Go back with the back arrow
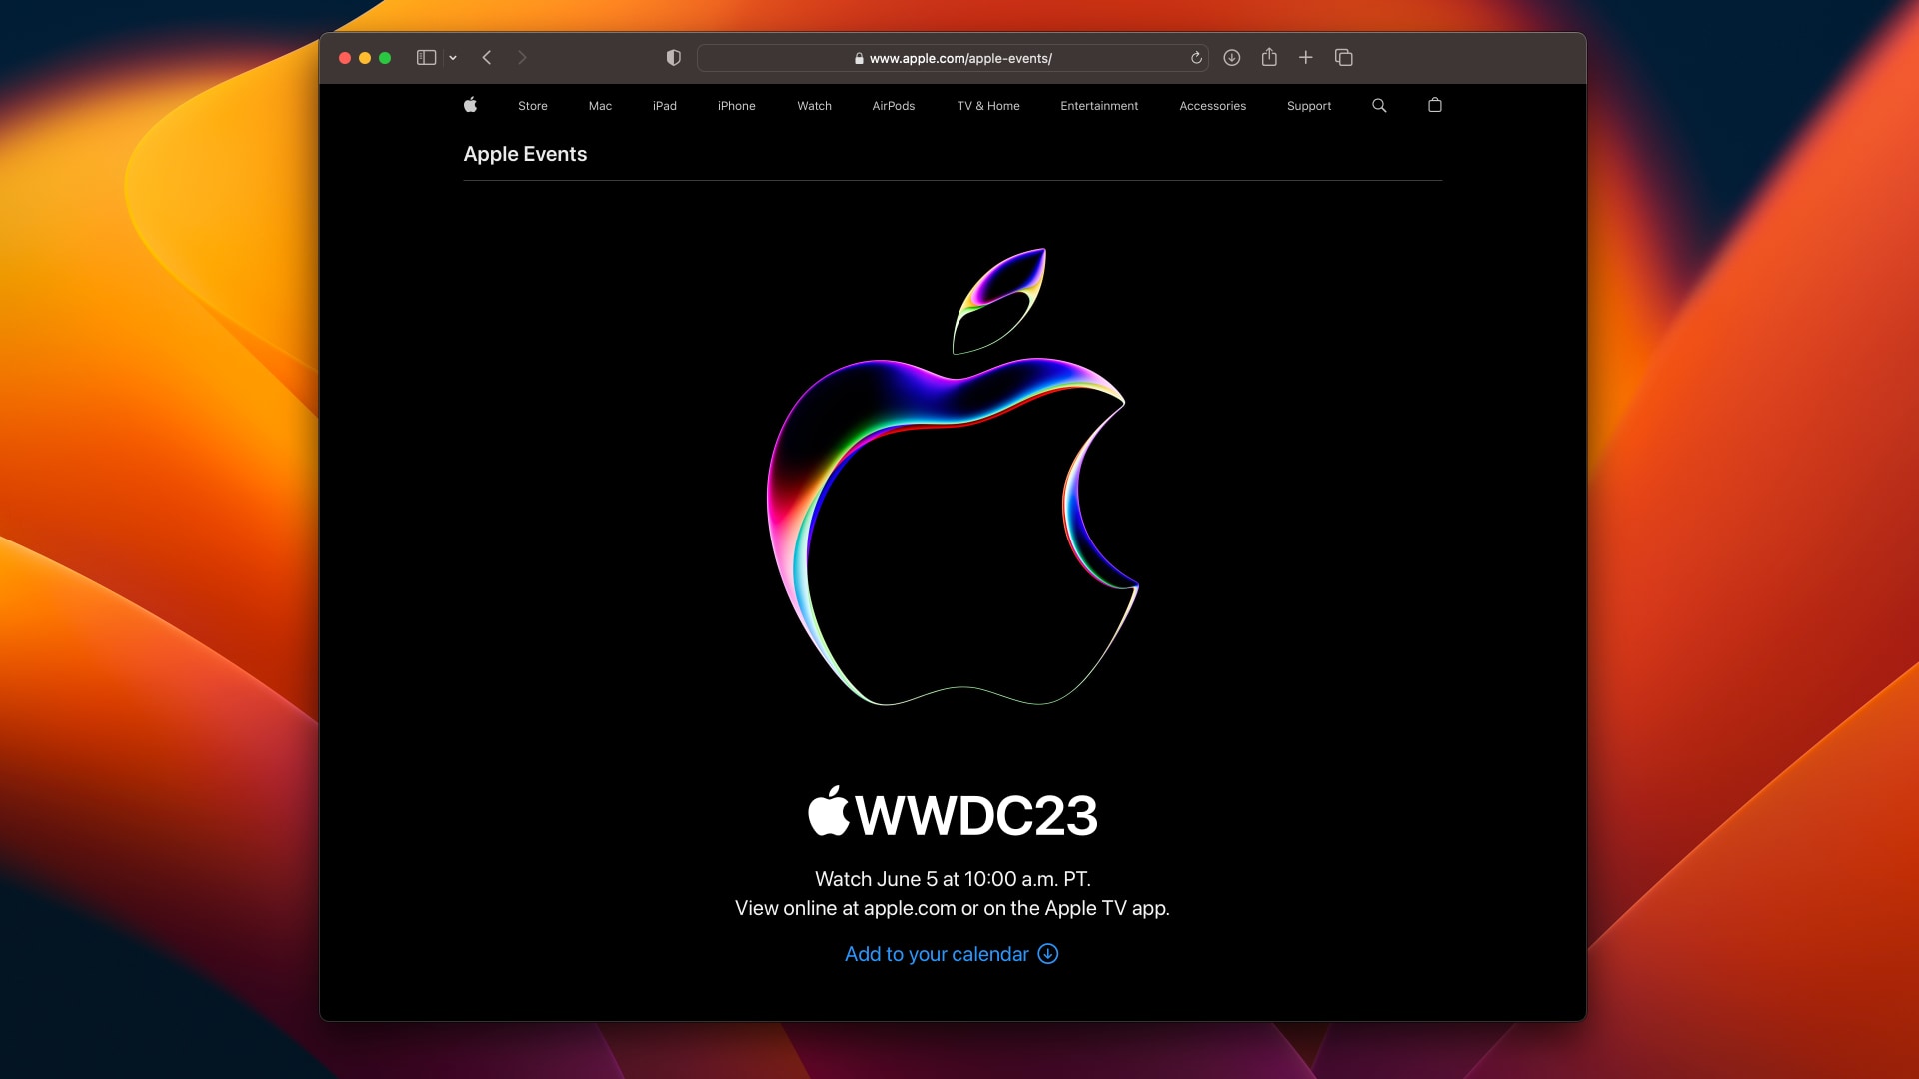Screen dimensions: 1919x1079 (x=487, y=58)
